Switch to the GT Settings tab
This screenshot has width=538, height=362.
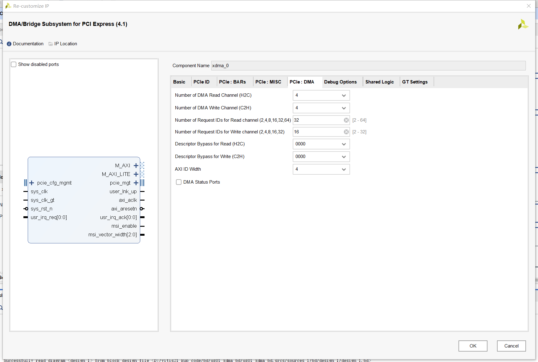[414, 82]
